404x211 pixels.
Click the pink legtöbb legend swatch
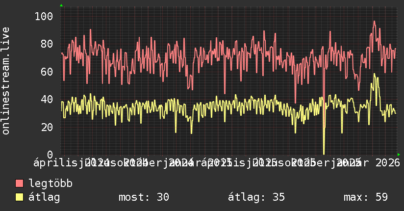[x=19, y=183]
